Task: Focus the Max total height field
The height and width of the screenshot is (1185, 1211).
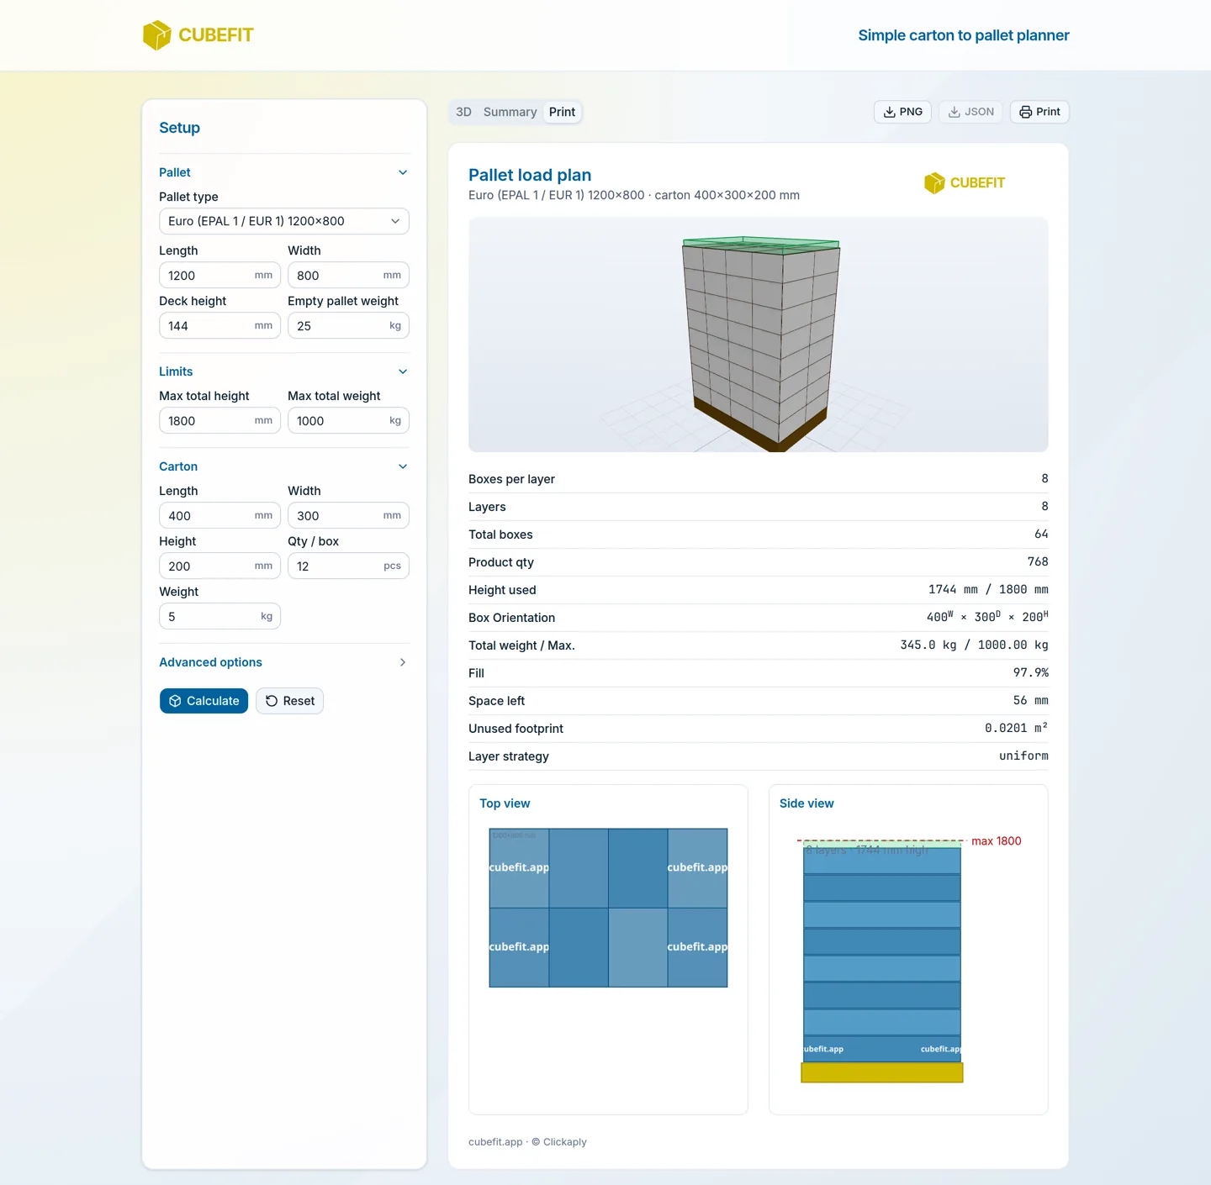Action: (x=219, y=420)
